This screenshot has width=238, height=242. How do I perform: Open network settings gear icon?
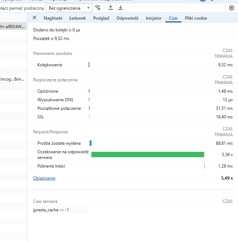(232, 8)
